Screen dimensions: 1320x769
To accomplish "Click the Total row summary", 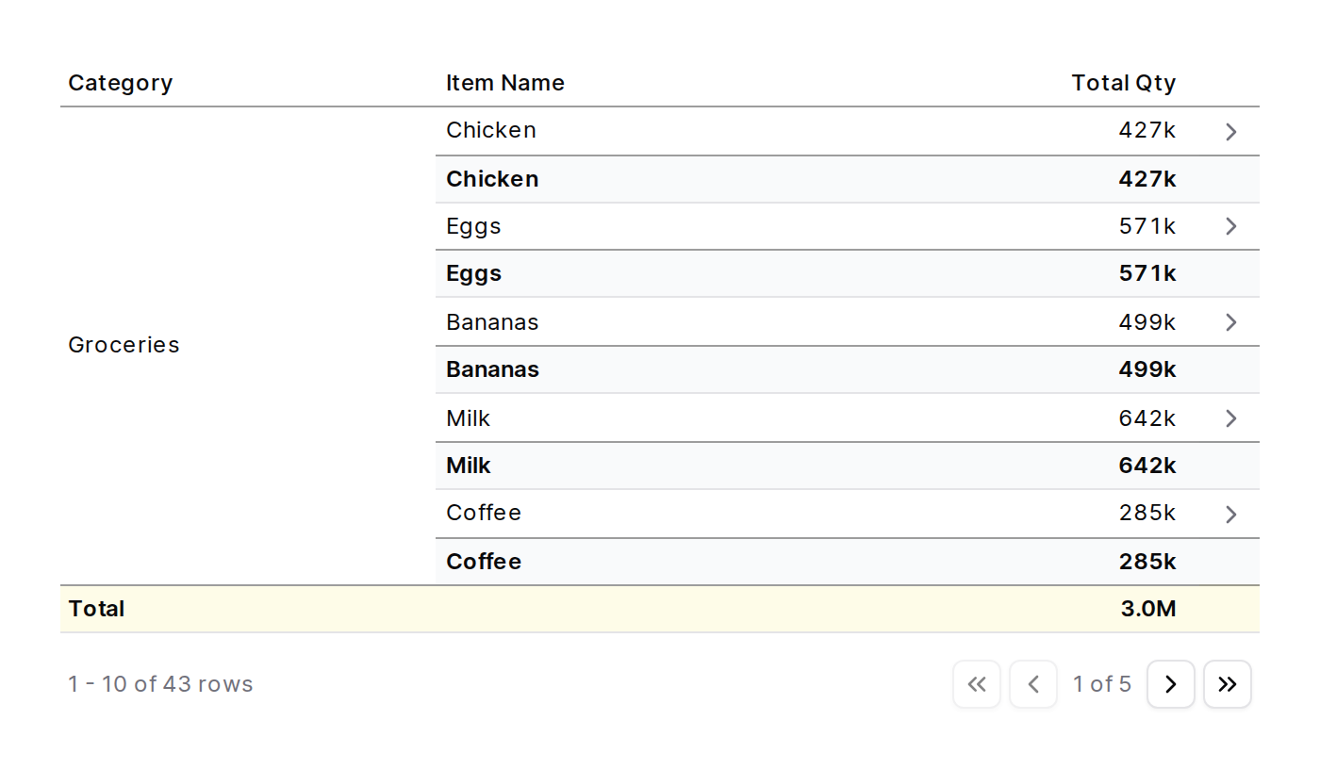I will [96, 609].
